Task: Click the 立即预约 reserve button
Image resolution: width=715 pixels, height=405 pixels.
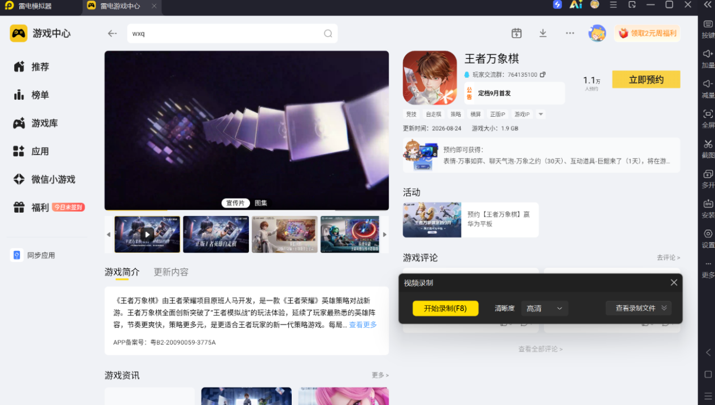Action: [646, 80]
